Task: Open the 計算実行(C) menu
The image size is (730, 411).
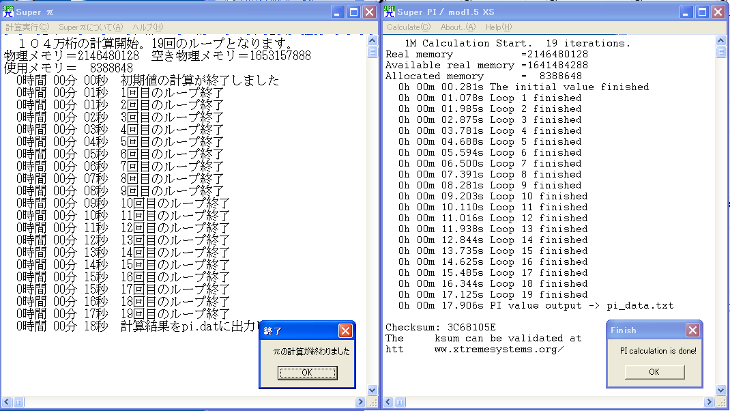Action: (x=27, y=27)
